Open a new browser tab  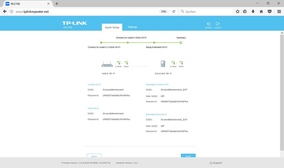pos(57,3)
